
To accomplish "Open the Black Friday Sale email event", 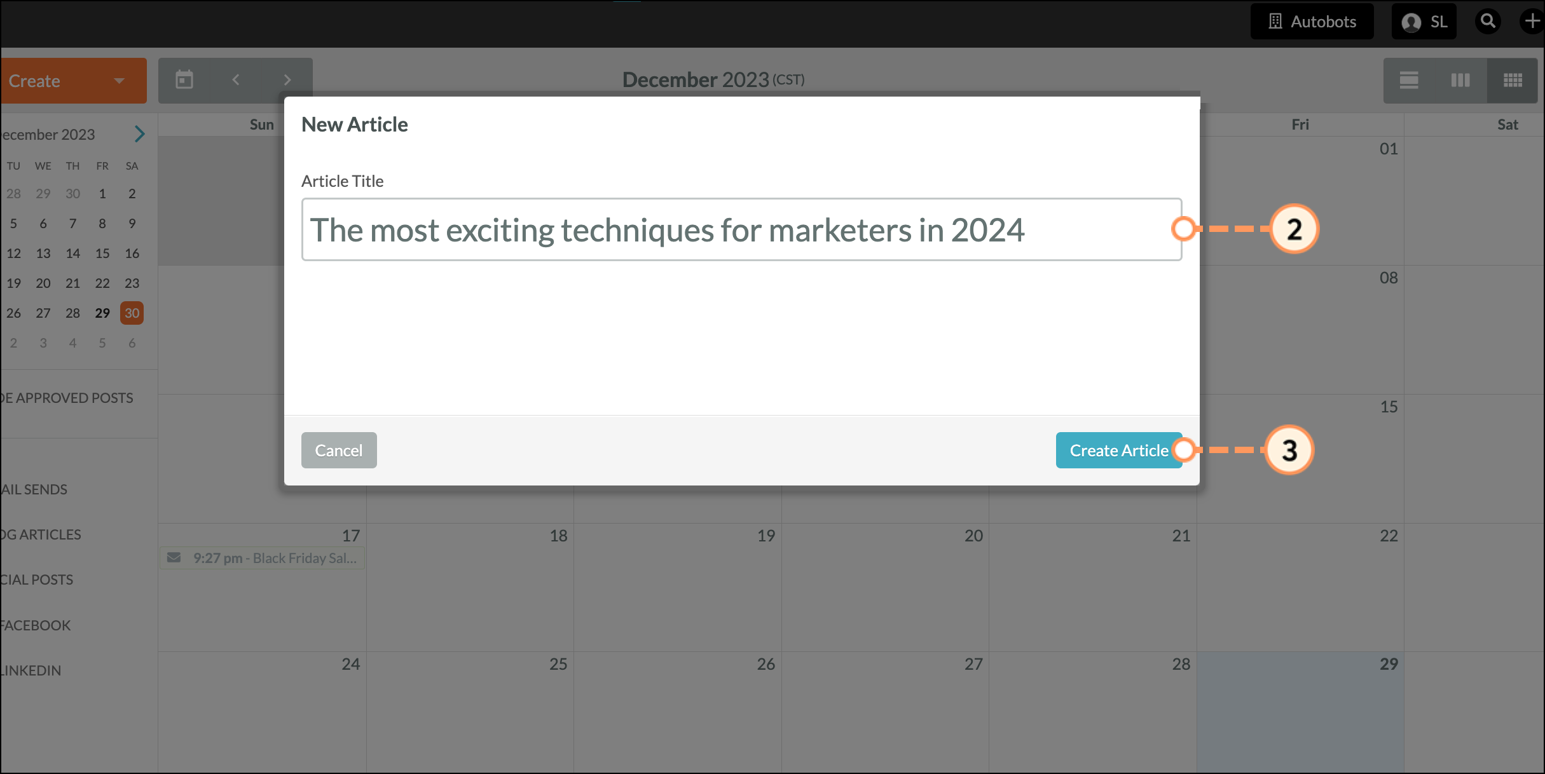I will 262,558.
